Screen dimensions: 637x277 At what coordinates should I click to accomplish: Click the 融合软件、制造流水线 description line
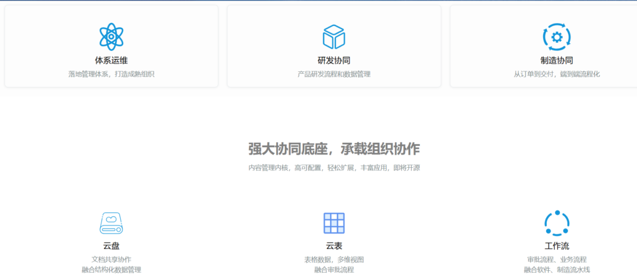pyautogui.click(x=556, y=270)
